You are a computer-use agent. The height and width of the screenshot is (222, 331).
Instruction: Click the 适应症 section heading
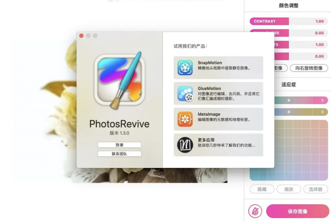coord(288,84)
